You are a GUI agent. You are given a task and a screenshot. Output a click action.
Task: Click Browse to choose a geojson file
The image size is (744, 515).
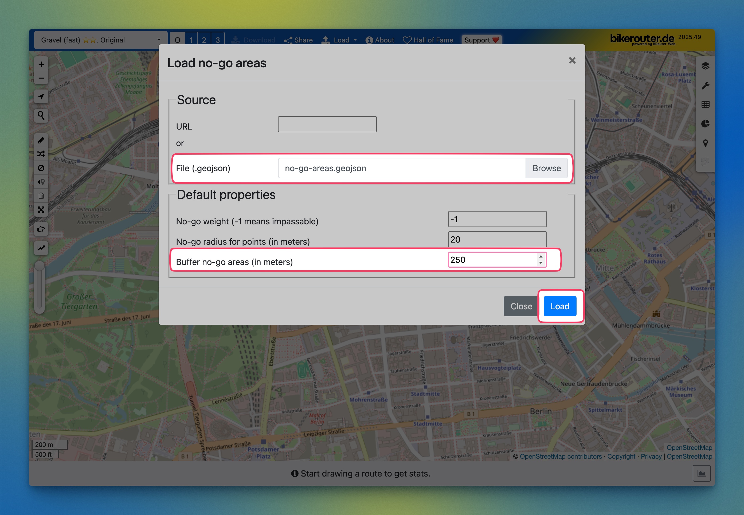coord(547,168)
